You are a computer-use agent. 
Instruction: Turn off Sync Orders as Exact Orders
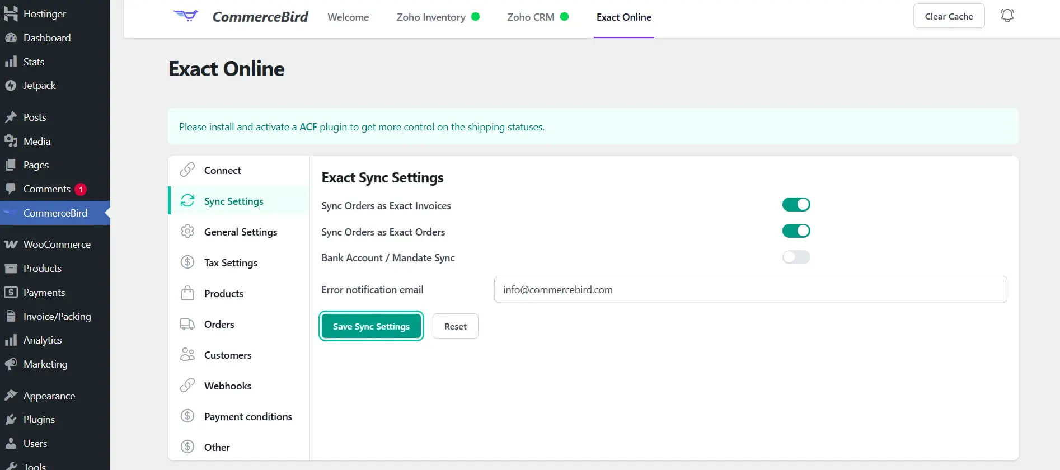796,231
